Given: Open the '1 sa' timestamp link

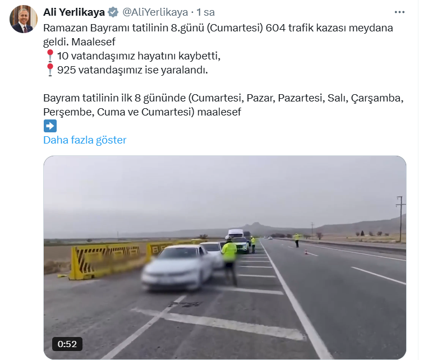Looking at the screenshot, I should click(x=205, y=12).
